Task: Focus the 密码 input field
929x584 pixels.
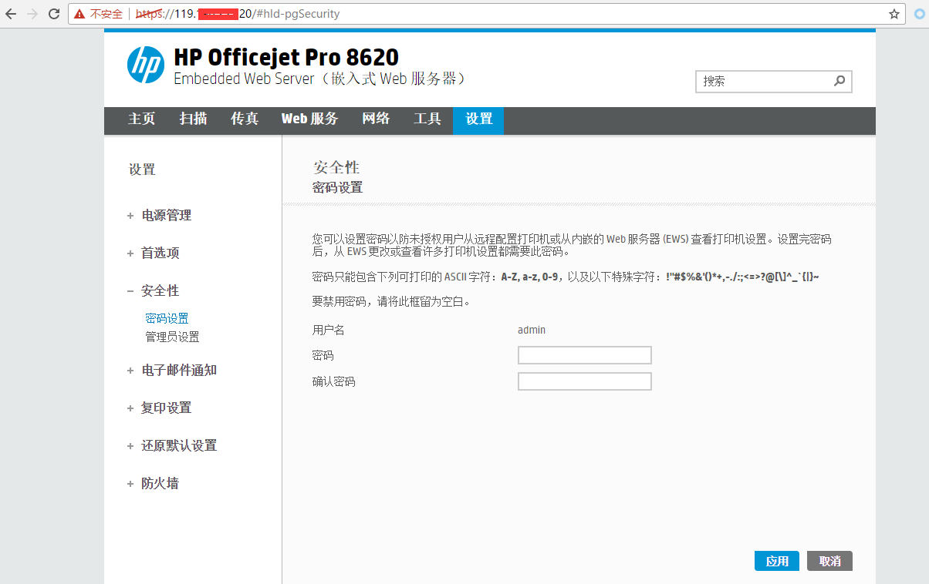Action: (585, 355)
